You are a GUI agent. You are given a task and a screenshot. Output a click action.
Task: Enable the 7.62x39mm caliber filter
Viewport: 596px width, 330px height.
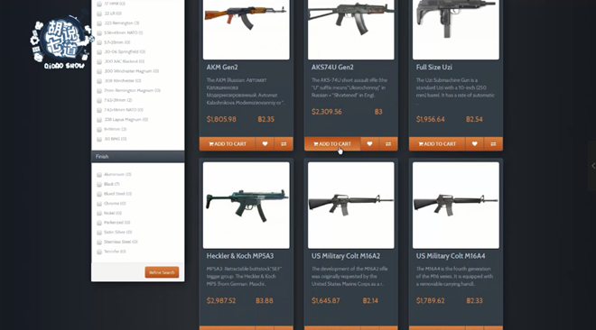pos(99,100)
